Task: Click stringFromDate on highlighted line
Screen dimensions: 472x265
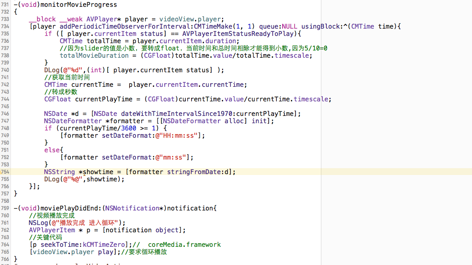Action: pyautogui.click(x=193, y=172)
